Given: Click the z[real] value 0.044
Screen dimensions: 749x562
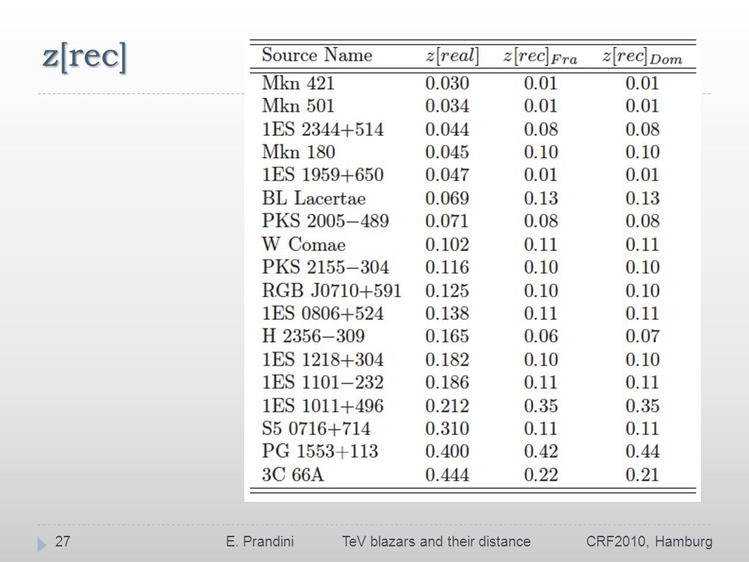Looking at the screenshot, I should [x=447, y=130].
